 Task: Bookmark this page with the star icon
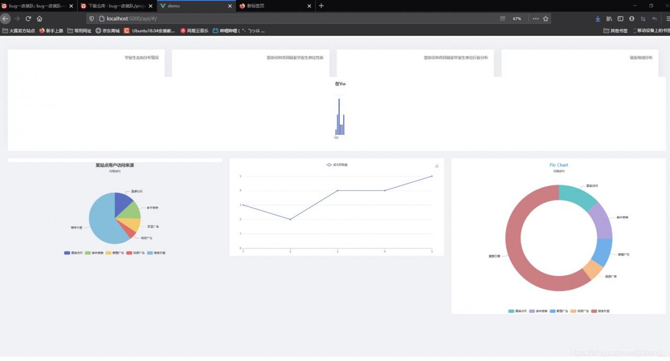546,18
